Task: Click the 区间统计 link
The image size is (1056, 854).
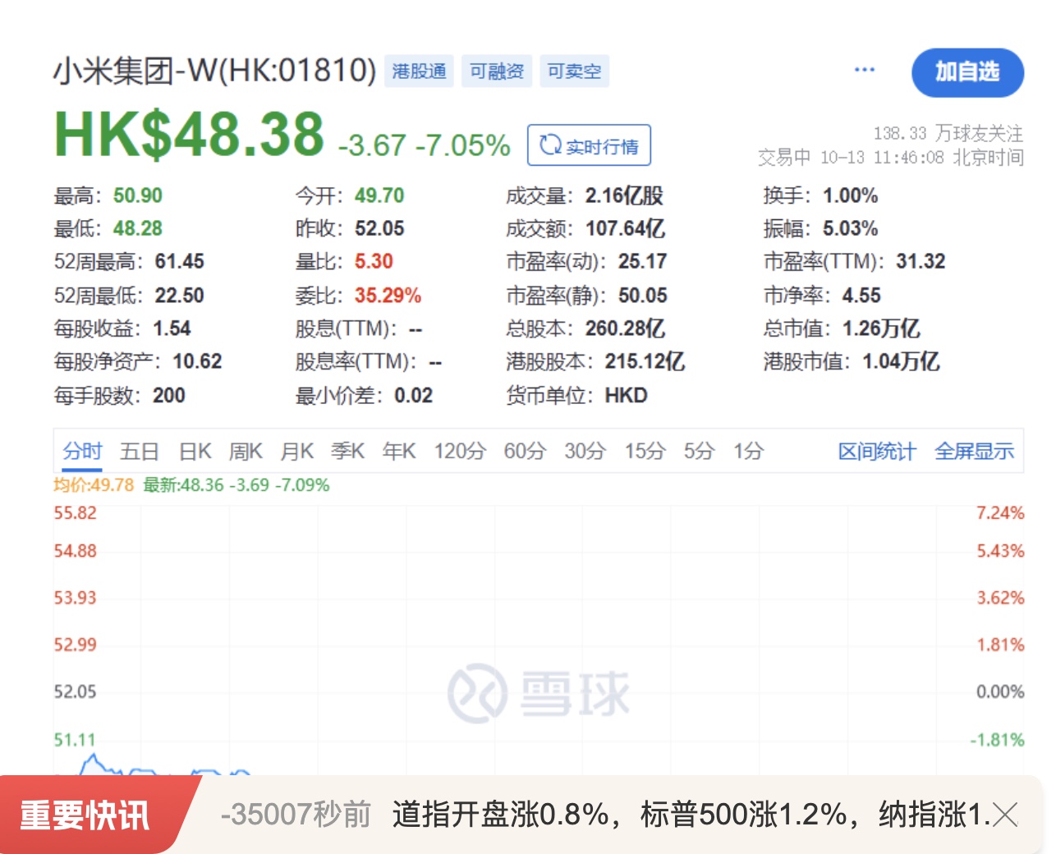Action: (x=877, y=451)
